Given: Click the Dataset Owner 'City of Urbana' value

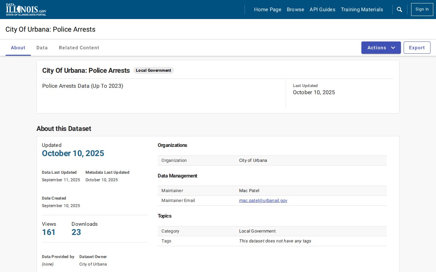Looking at the screenshot, I should (x=93, y=264).
